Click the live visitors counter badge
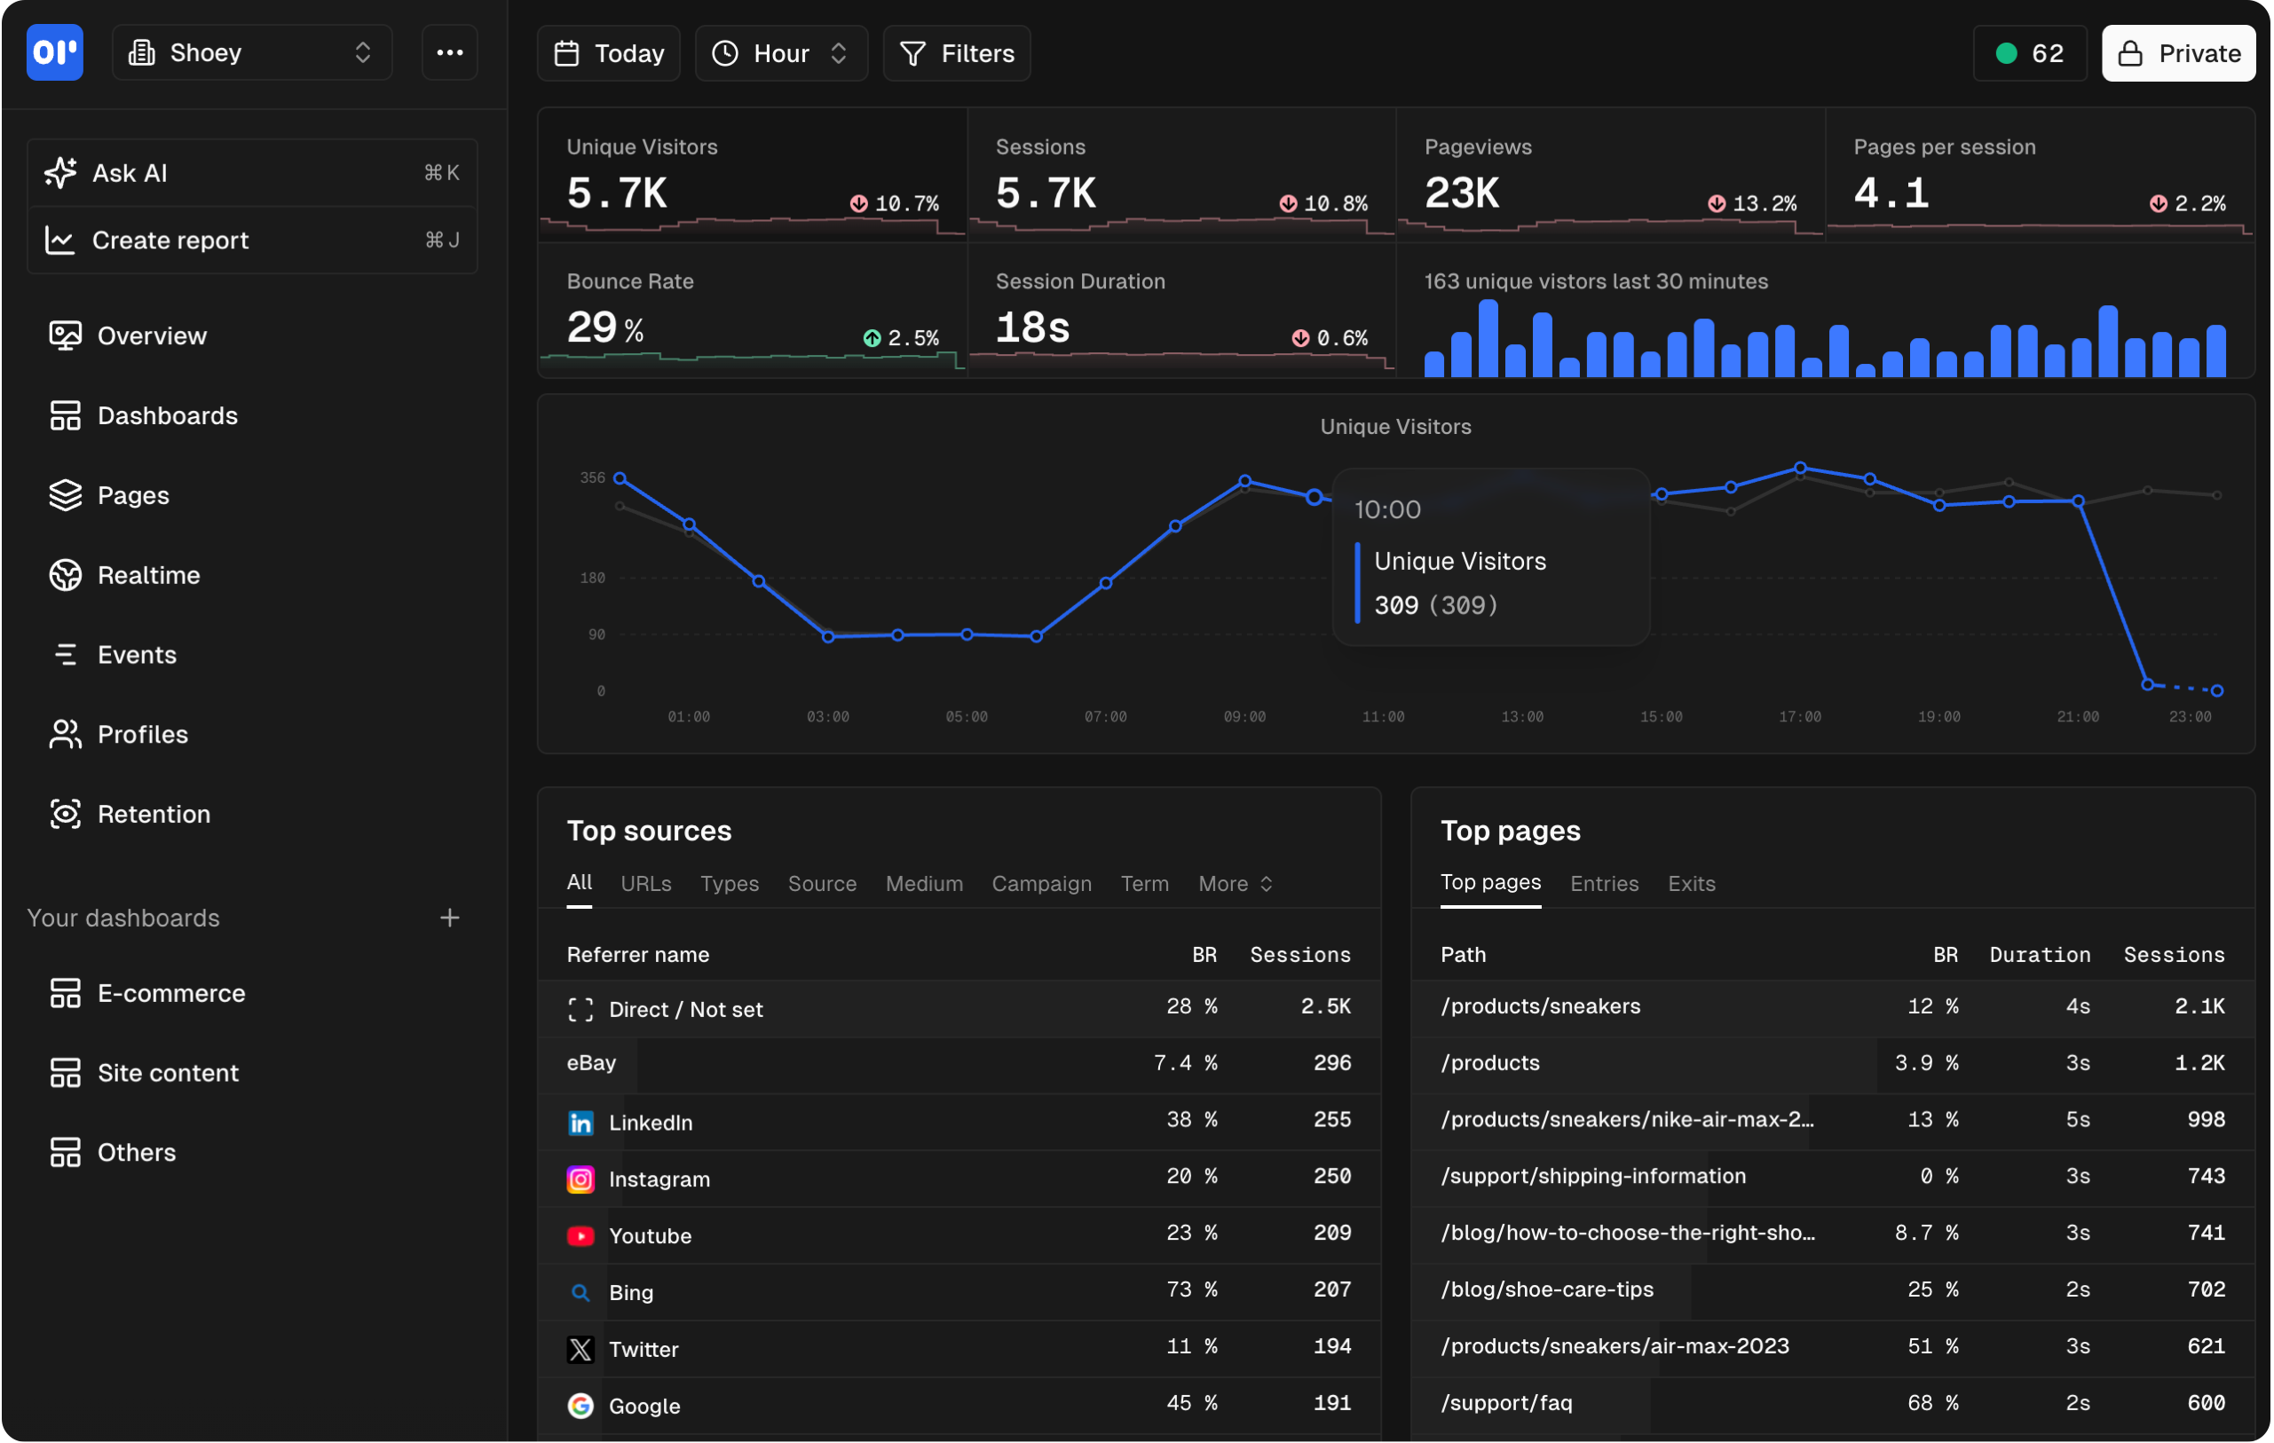Viewport: 2274px width, 1443px height. click(2029, 53)
